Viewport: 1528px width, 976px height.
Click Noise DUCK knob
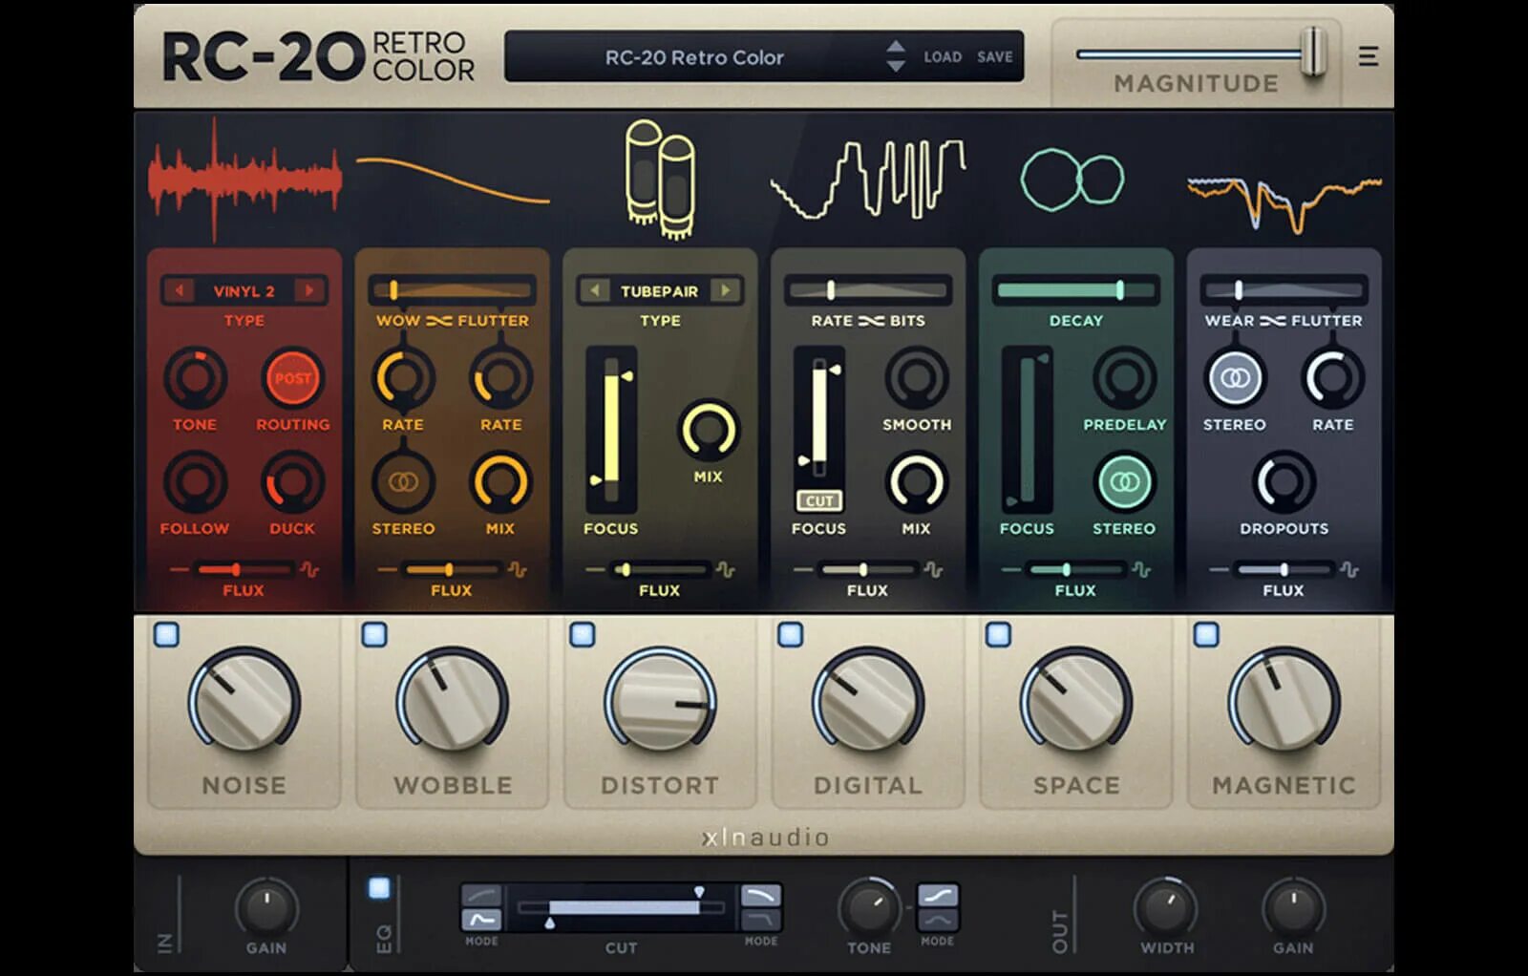292,482
